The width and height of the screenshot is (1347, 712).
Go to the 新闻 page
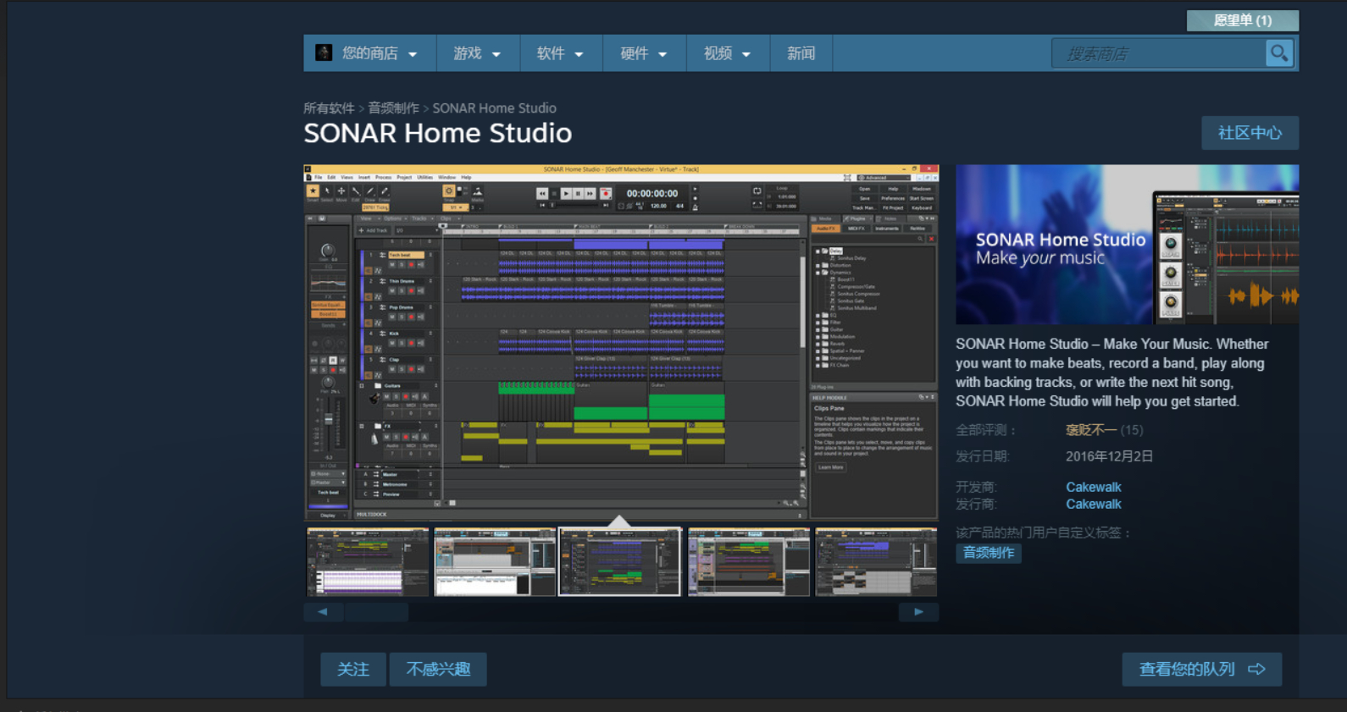pyautogui.click(x=801, y=53)
